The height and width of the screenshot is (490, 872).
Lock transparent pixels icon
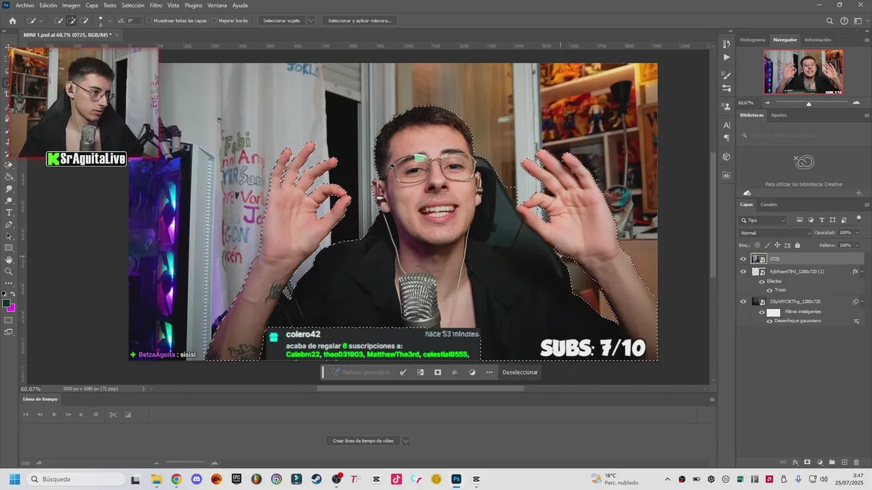[x=758, y=245]
